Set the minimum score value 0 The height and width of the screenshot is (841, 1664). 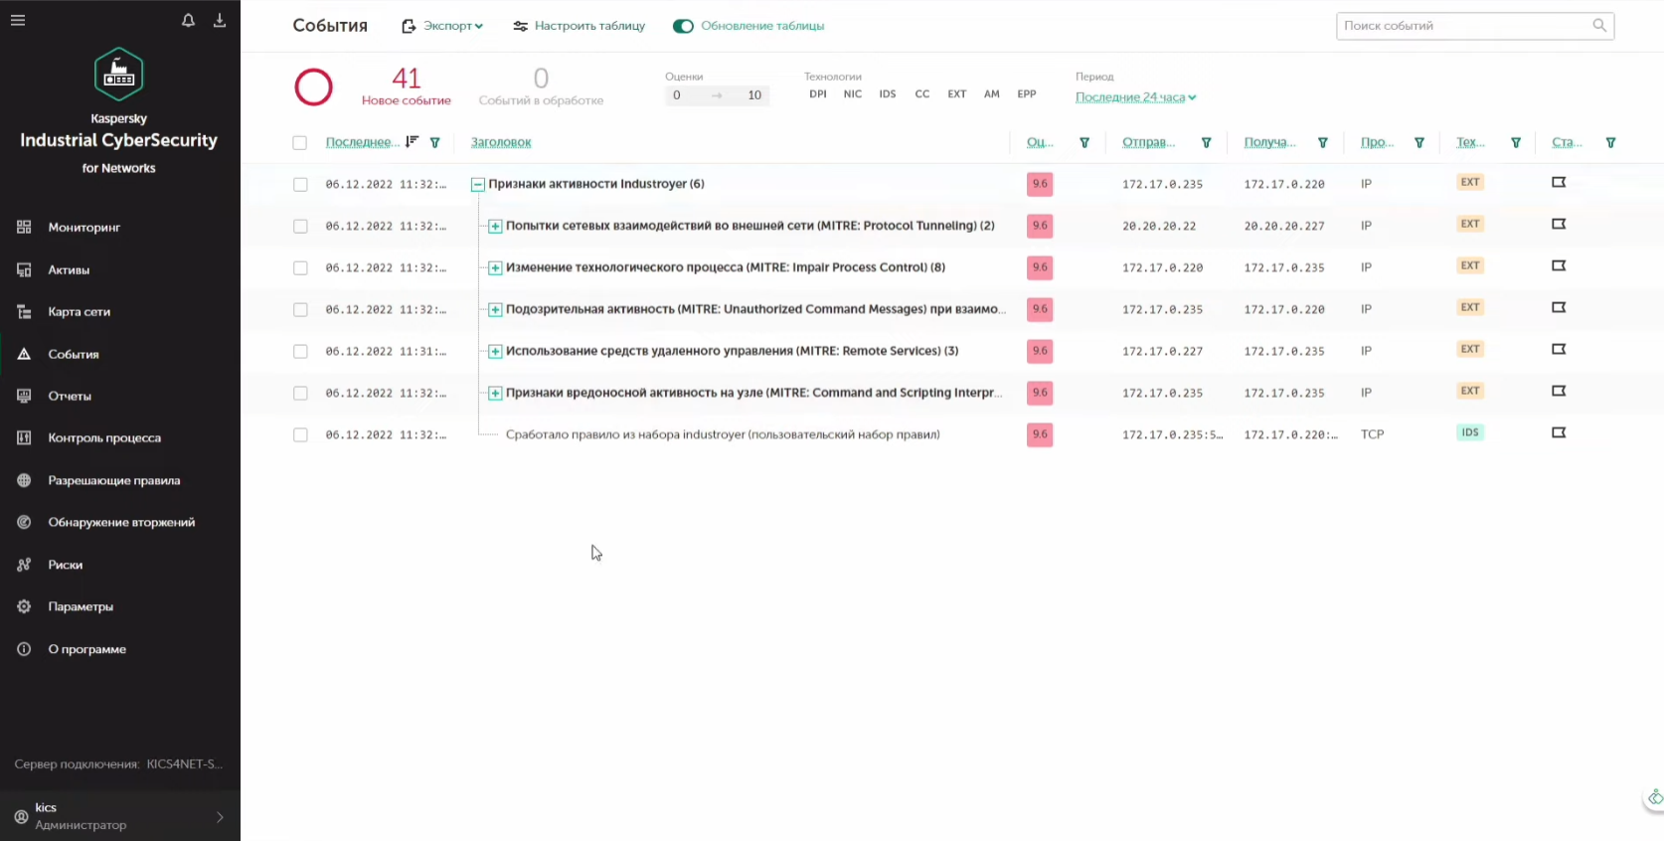pyautogui.click(x=677, y=95)
